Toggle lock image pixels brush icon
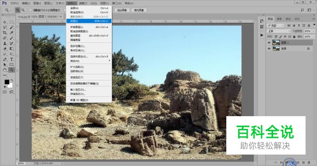Image resolution: width=317 pixels, height=166 pixels. click(281, 37)
